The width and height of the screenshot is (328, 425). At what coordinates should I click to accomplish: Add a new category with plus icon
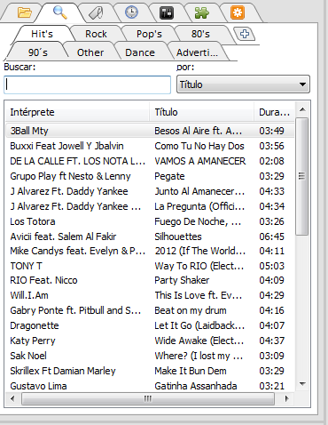click(244, 34)
